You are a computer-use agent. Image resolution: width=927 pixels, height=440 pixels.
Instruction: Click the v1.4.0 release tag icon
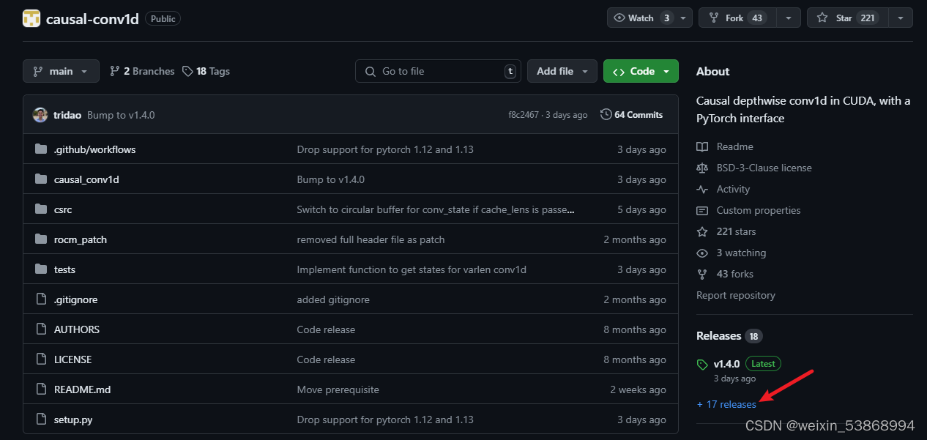pos(703,364)
